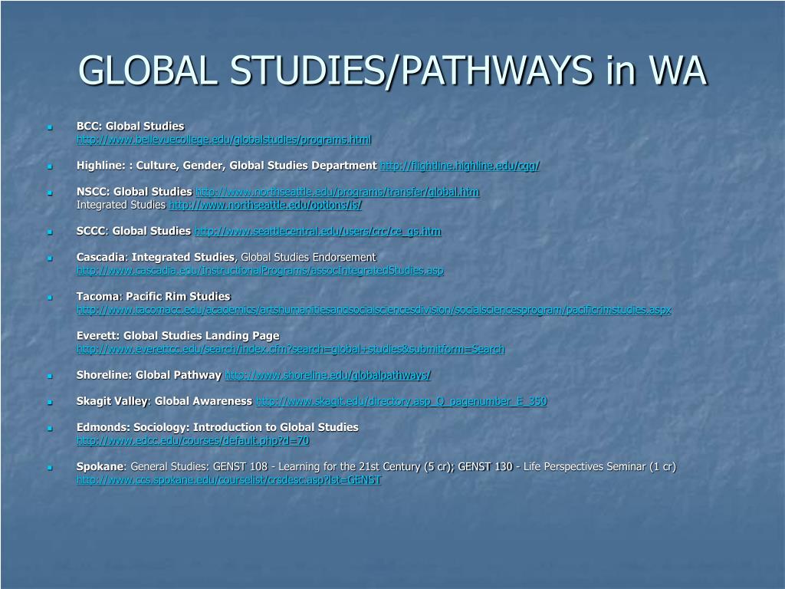The image size is (785, 589).
Task: Click the 'Shoreline: Global Pathway' label
Action: (x=149, y=375)
